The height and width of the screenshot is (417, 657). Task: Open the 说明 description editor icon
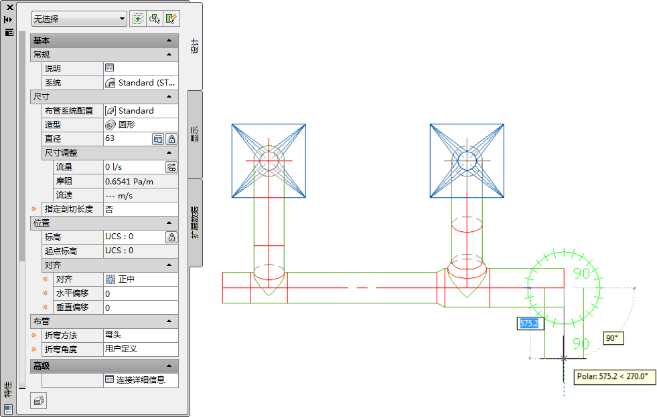coord(110,67)
